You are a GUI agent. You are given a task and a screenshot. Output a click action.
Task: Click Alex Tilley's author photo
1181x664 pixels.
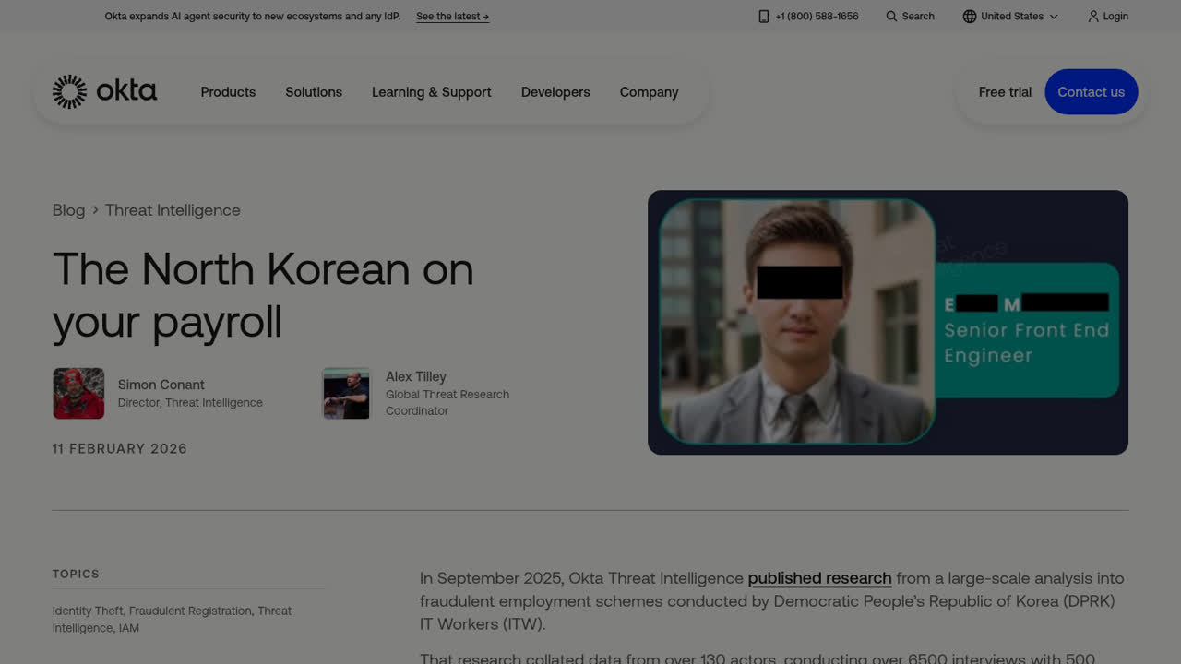tap(346, 393)
